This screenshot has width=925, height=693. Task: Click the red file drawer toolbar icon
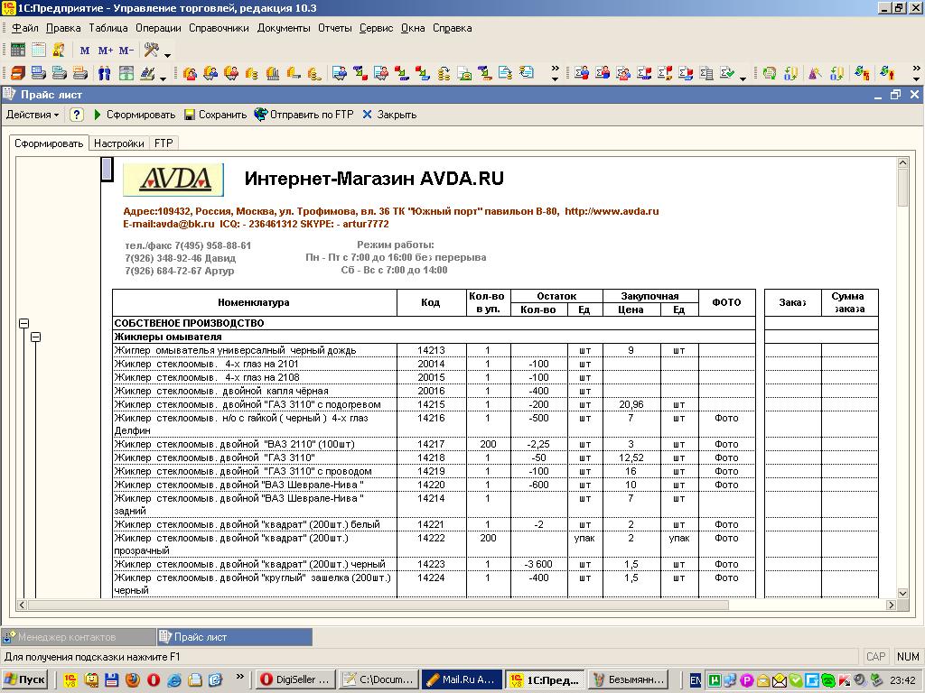(x=18, y=73)
